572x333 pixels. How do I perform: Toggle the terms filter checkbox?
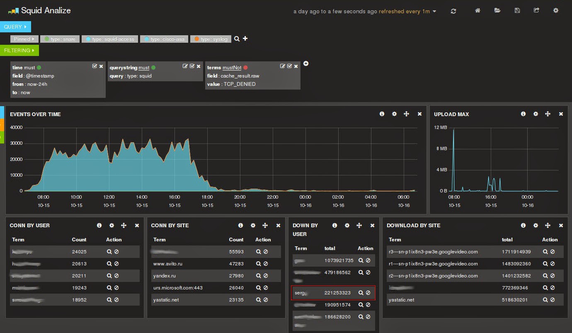click(290, 66)
